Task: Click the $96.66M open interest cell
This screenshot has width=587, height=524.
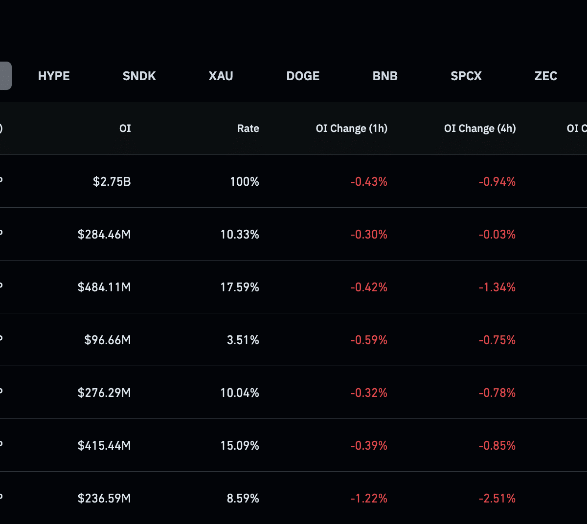Action: tap(108, 340)
